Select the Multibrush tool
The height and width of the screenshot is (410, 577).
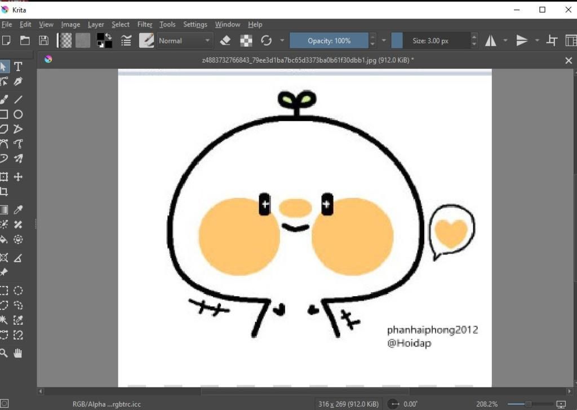coord(18,158)
